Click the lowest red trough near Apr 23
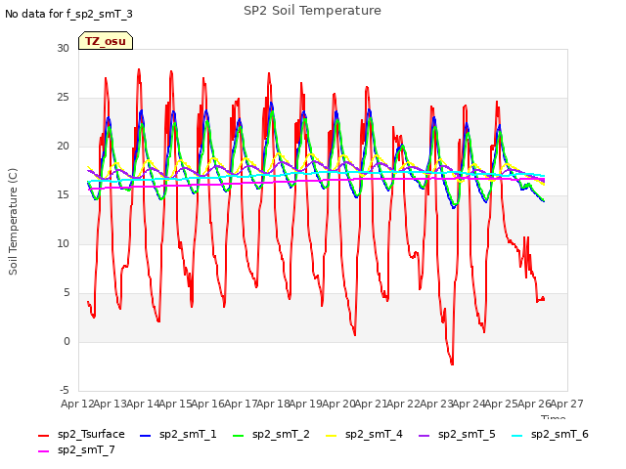 (452, 362)
